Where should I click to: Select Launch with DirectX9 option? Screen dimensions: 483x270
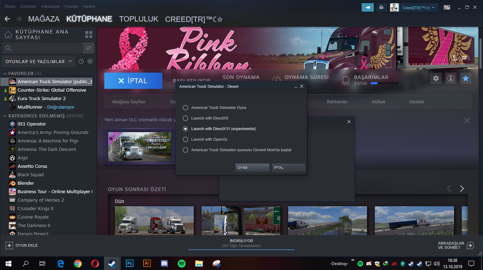click(185, 118)
